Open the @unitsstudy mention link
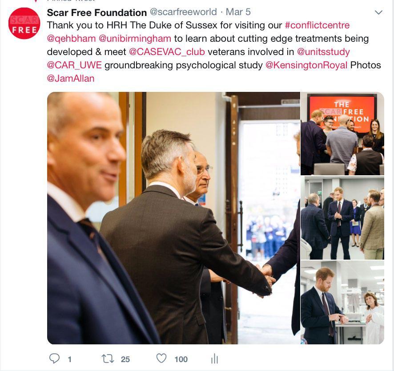Image resolution: width=394 pixels, height=371 pixels. [323, 52]
